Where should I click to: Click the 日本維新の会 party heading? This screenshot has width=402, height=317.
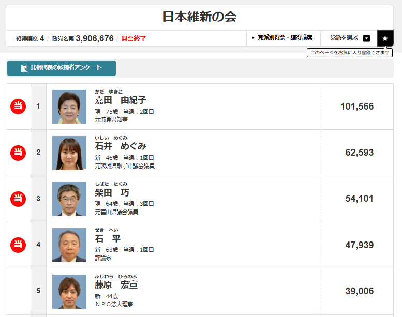click(200, 17)
